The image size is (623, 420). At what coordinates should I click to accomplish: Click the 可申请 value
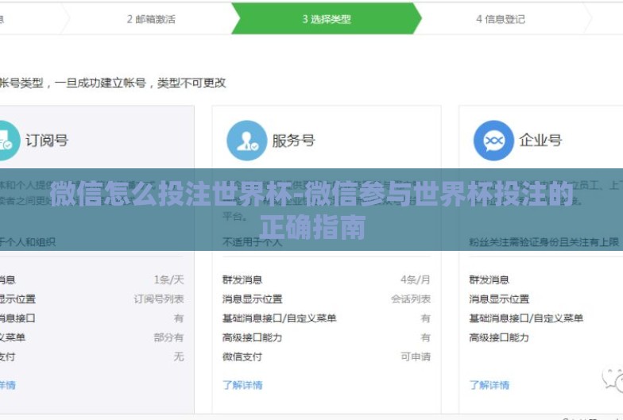416,356
